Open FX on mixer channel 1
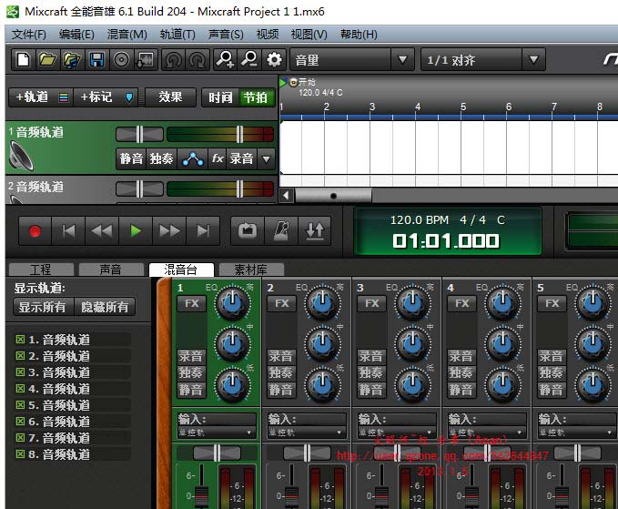618x509 pixels. click(x=191, y=303)
